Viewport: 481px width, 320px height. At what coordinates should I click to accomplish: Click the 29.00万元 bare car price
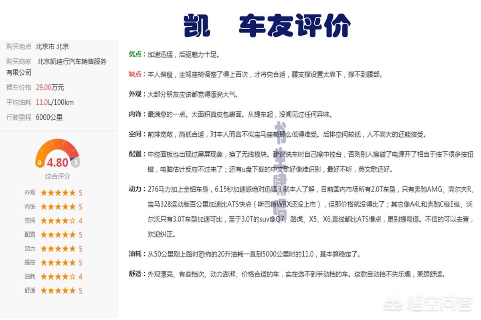pos(50,87)
